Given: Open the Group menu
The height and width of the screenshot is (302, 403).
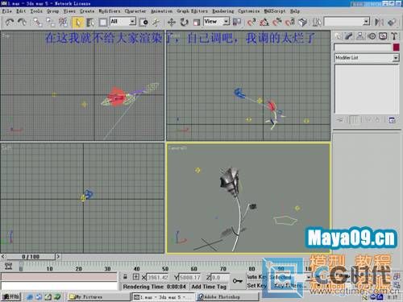Looking at the screenshot, I should (x=52, y=11).
